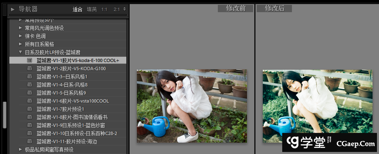Apply preset 蓝城君-V1-8胶片-图书馆情侣看书
The image size is (379, 154).
point(72,117)
